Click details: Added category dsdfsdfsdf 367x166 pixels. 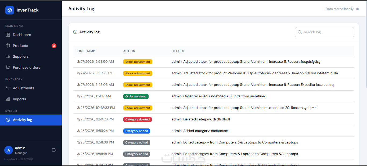coord(200,131)
